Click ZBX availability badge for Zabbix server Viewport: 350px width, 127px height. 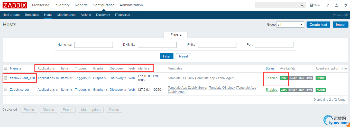284,90
